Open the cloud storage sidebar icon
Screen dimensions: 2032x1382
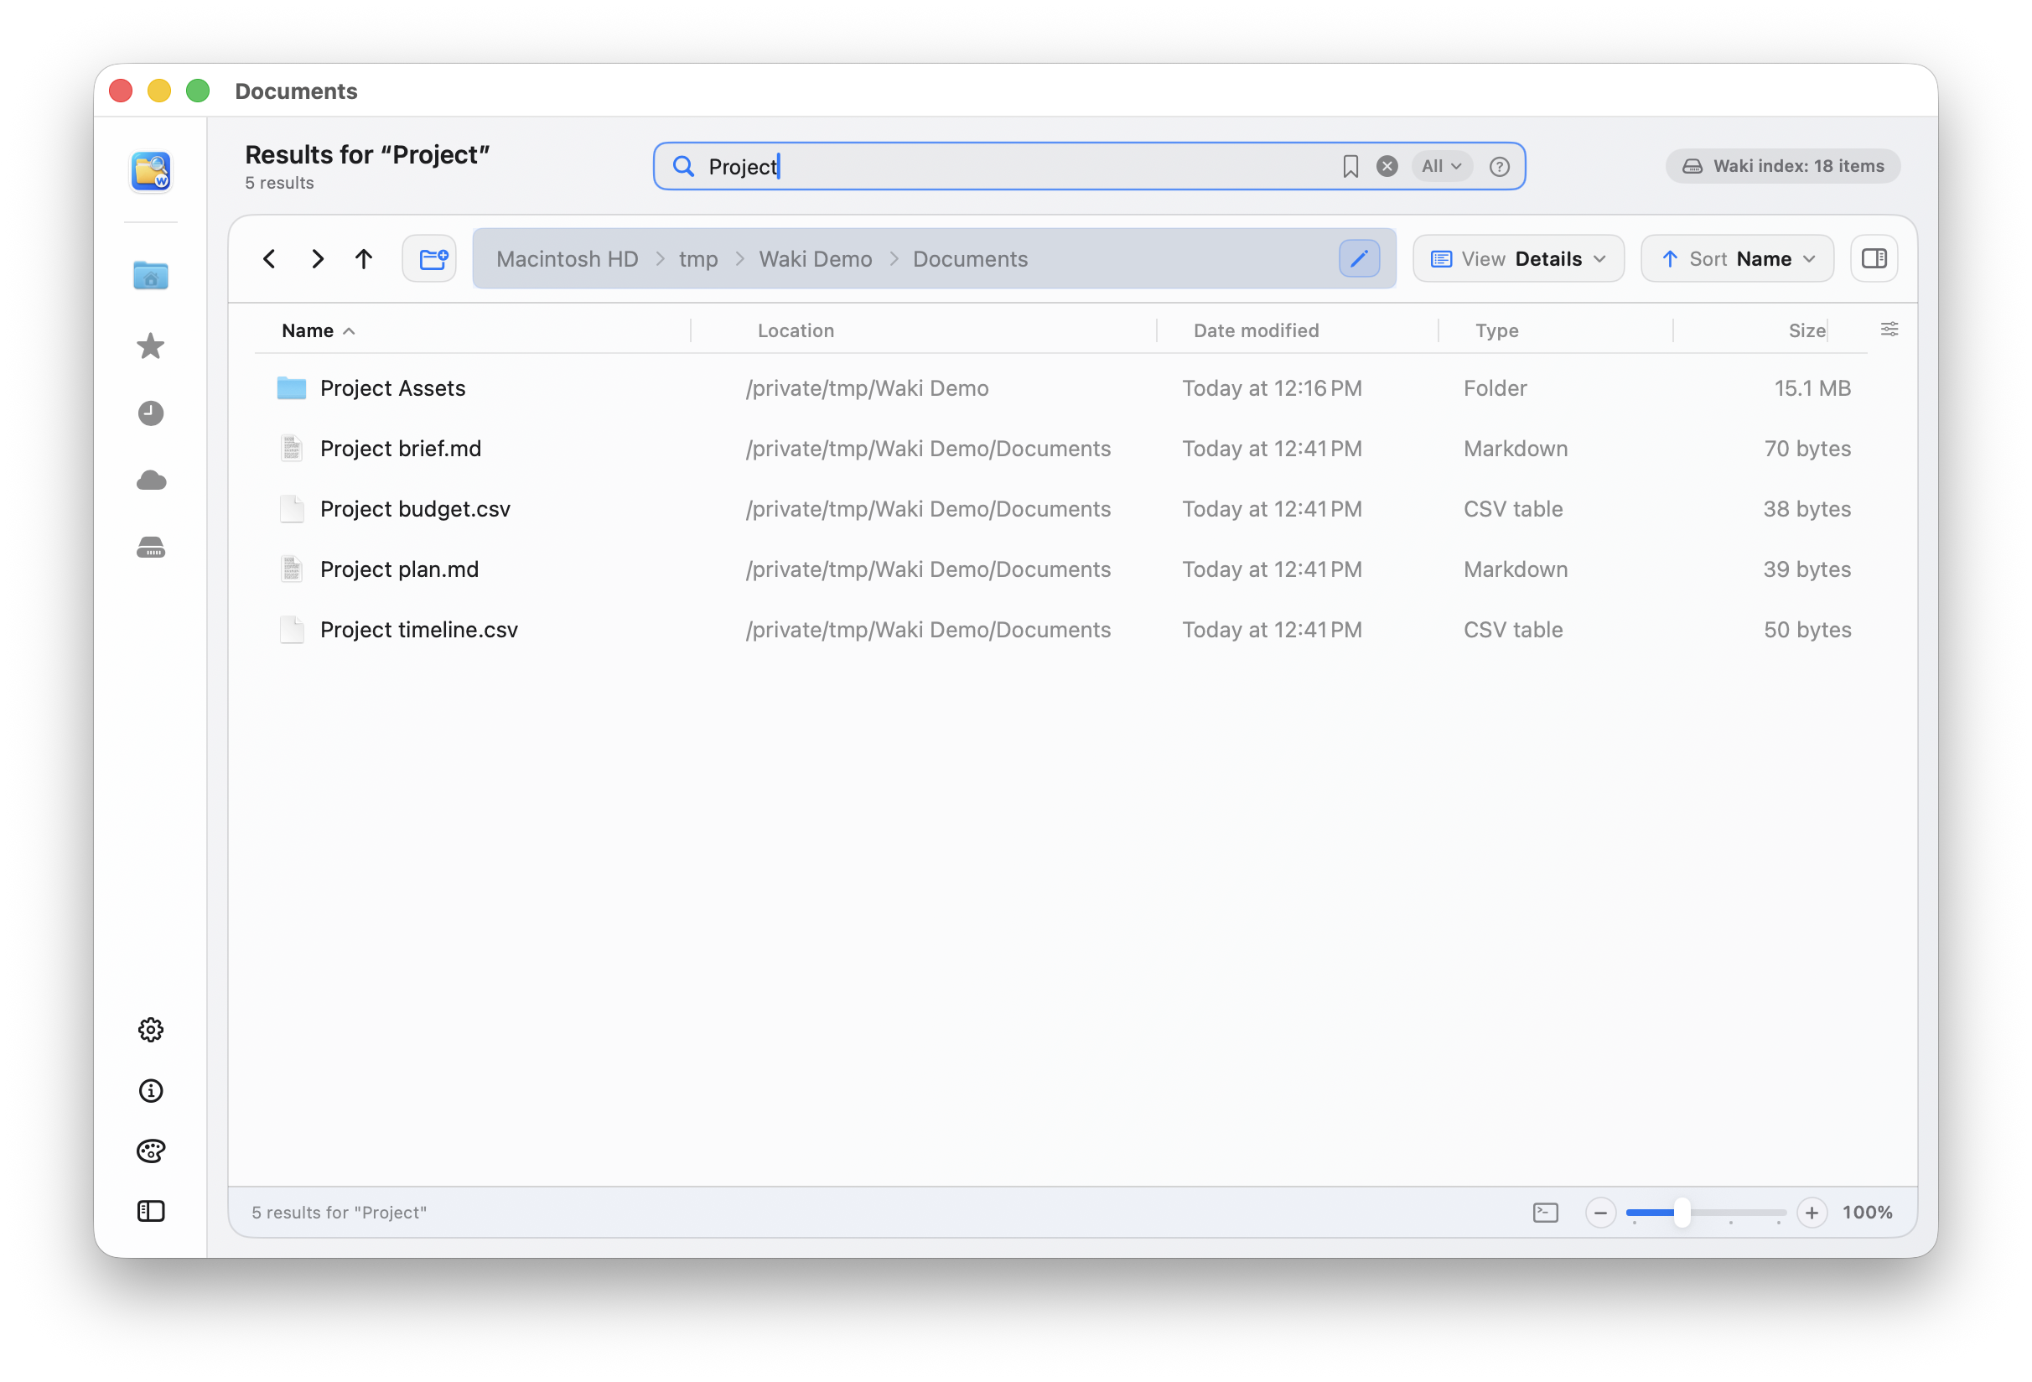coord(150,481)
